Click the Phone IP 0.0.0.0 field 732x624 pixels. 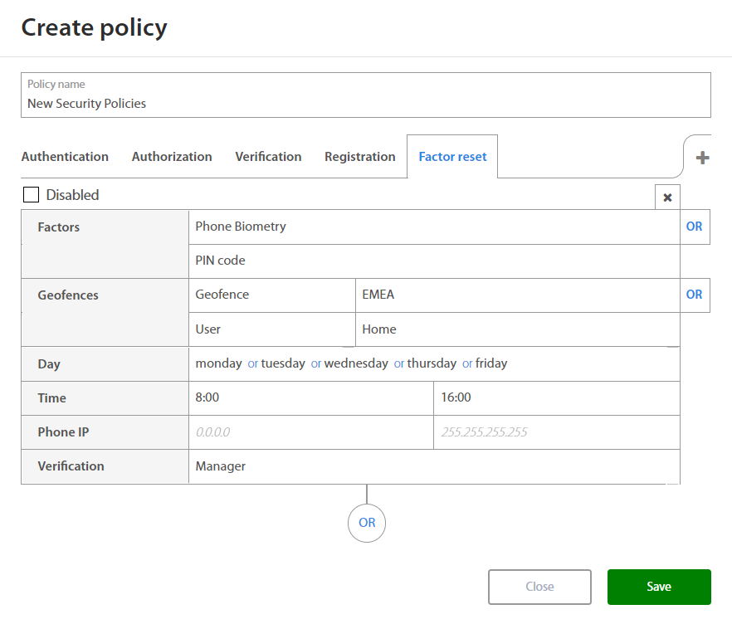coord(310,431)
